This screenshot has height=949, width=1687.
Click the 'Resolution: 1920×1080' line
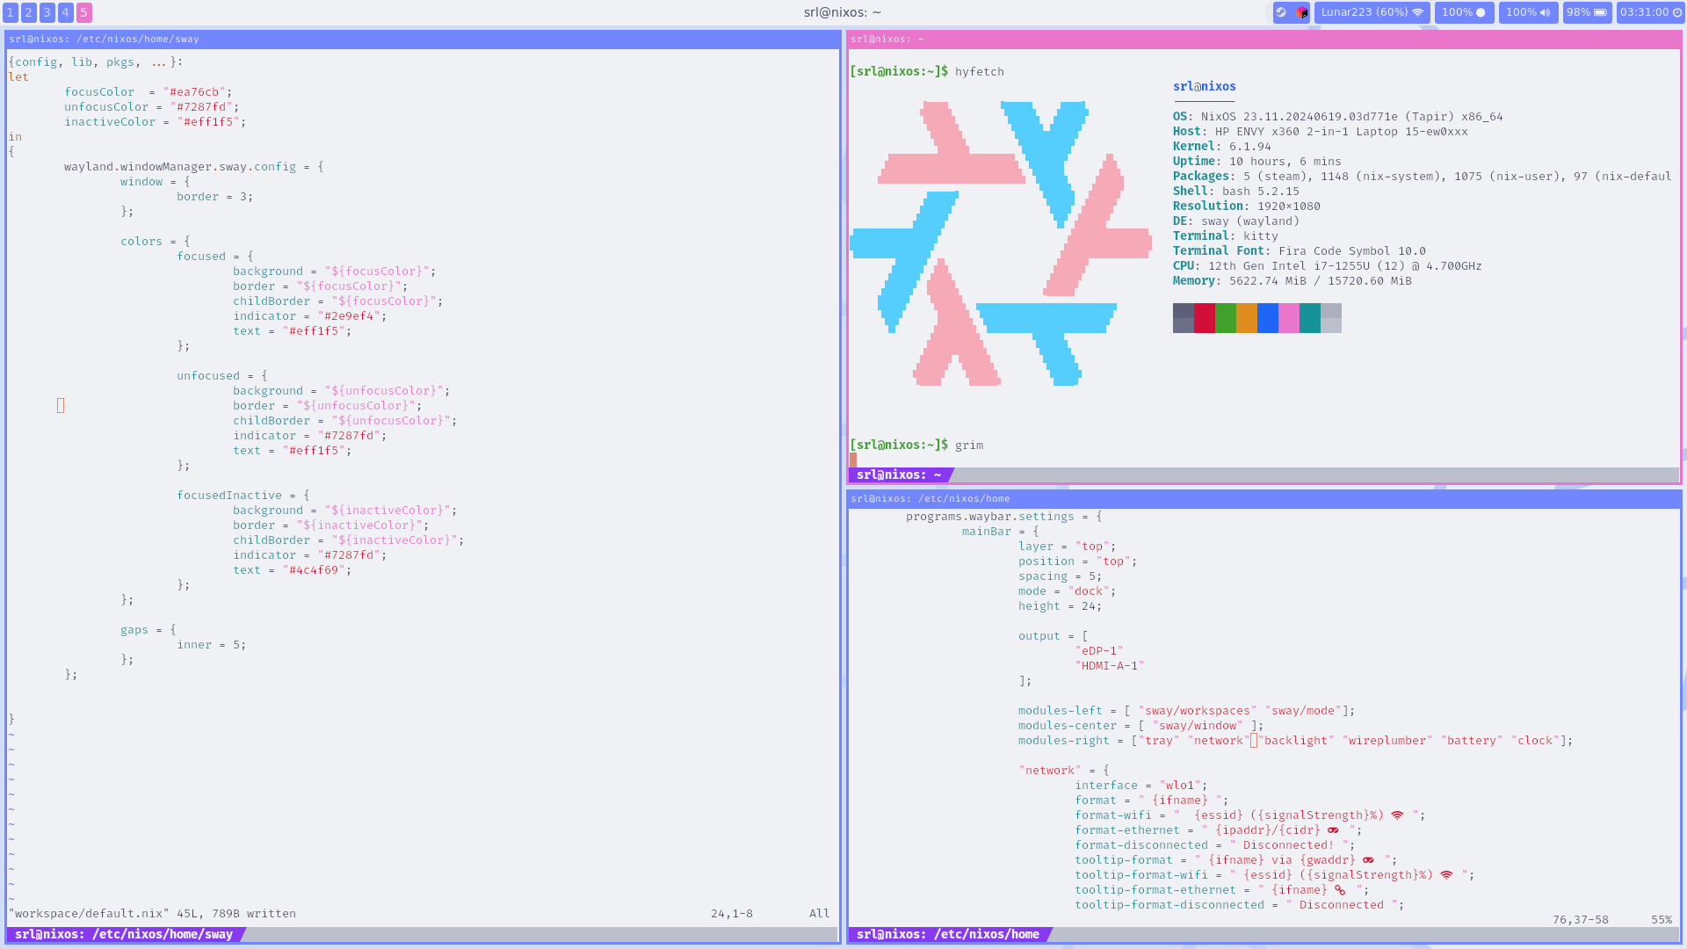1247,206
